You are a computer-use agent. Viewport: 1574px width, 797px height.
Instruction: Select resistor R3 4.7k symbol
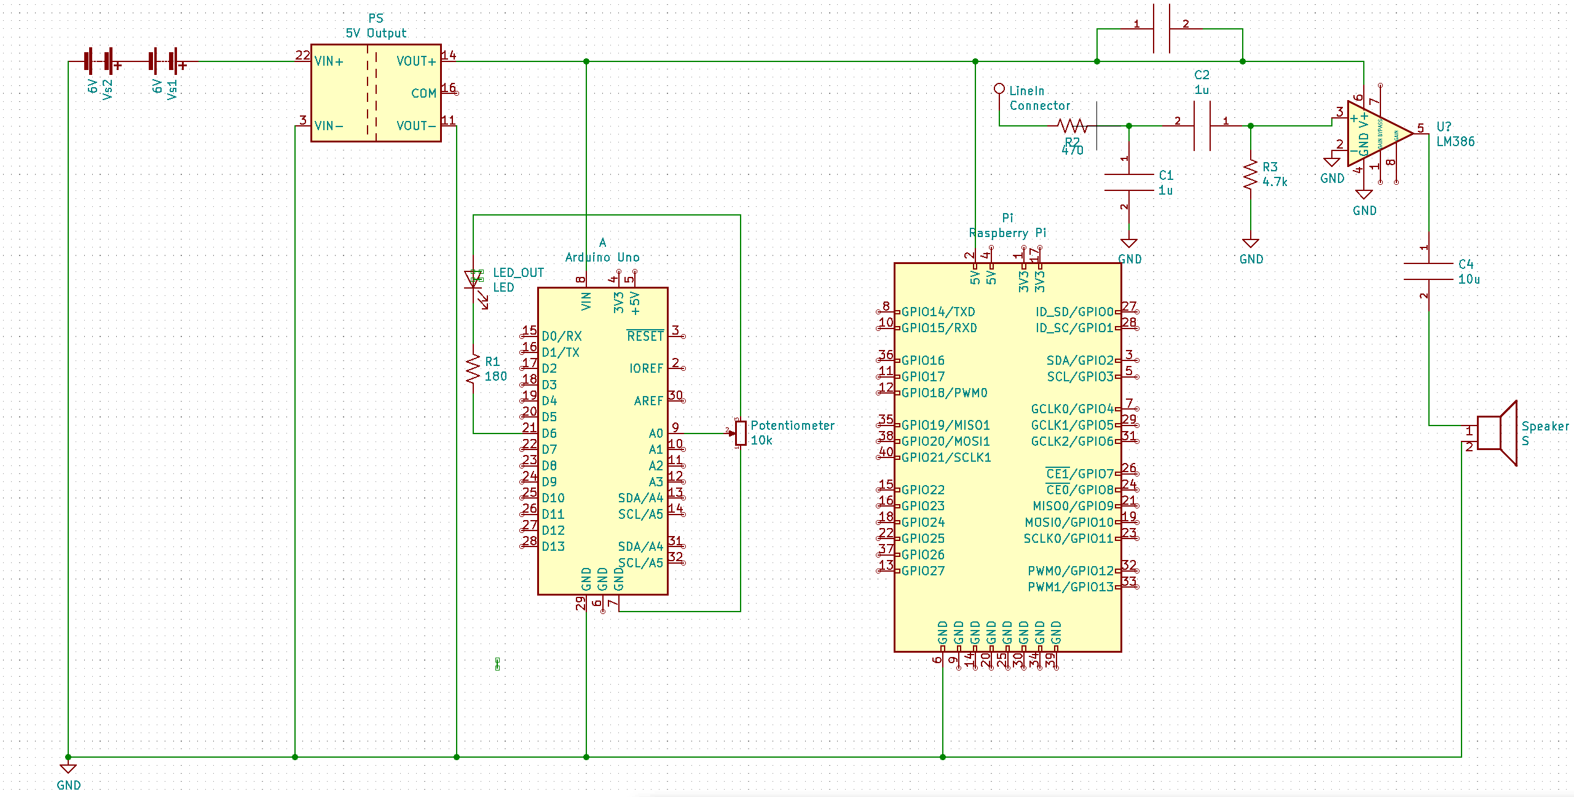pos(1251,175)
